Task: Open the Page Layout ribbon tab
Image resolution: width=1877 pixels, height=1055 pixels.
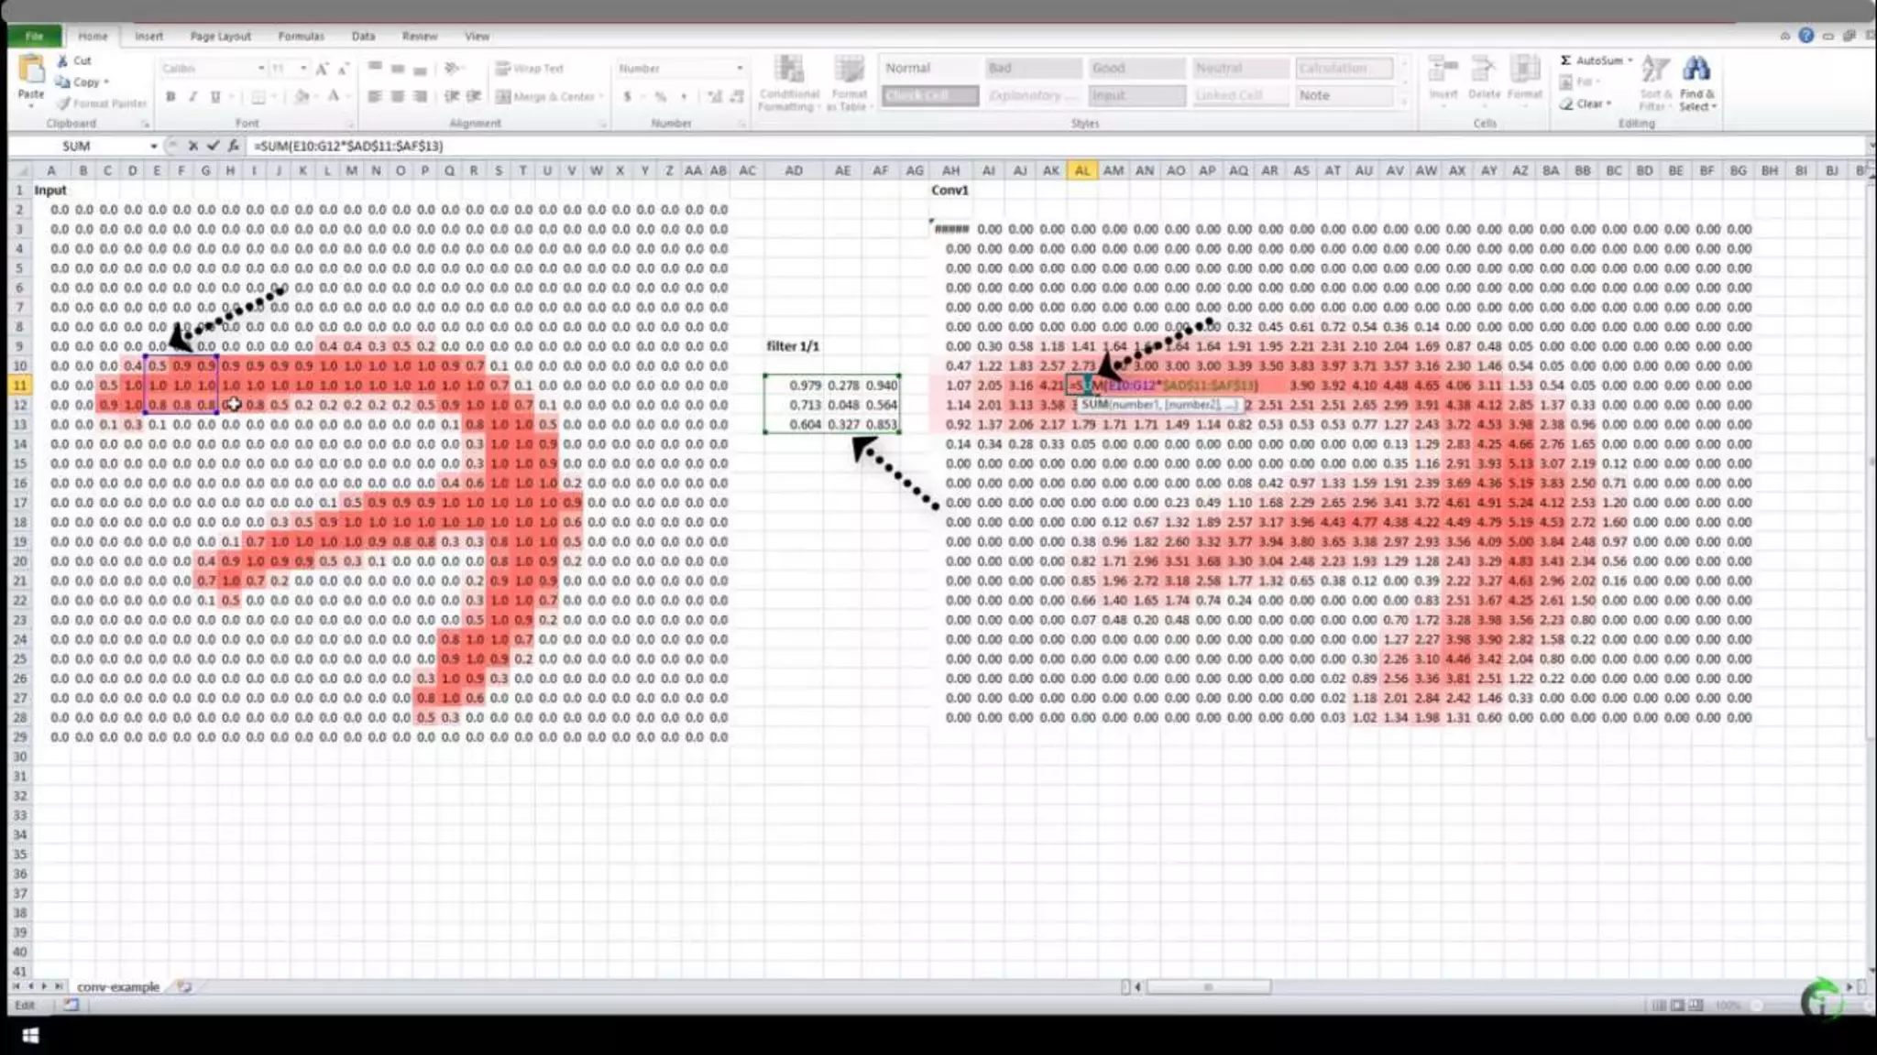Action: click(x=220, y=37)
